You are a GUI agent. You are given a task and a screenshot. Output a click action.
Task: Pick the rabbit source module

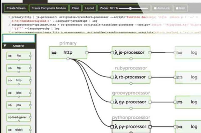click(19, 130)
